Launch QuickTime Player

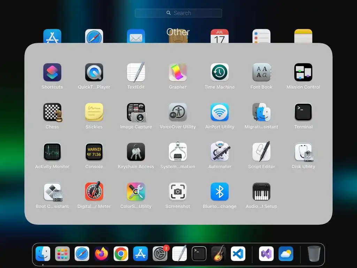[x=94, y=73]
